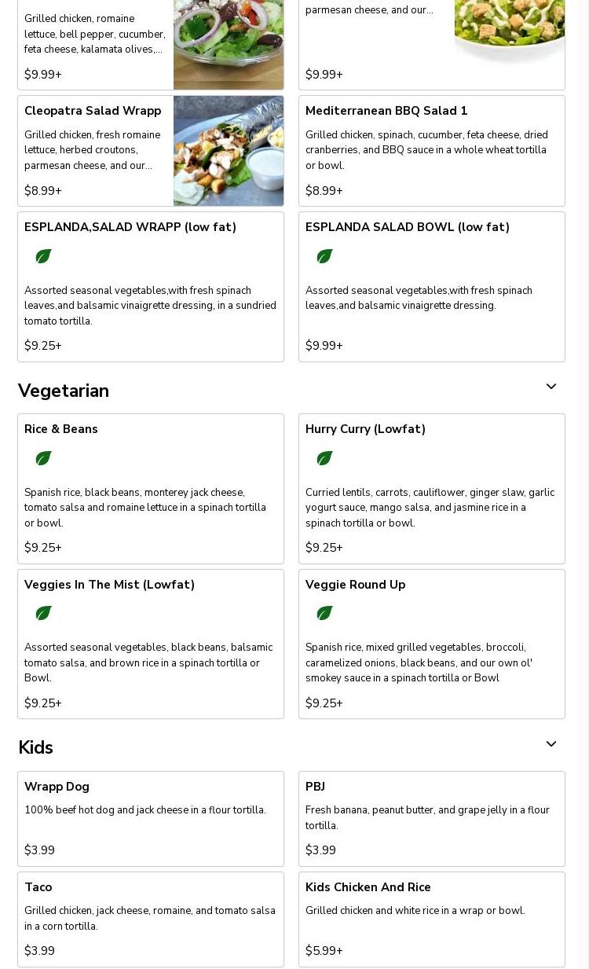The image size is (589, 969).
Task: Click leaf icon on ESPLANDA,SALAD WRAPP card
Action: tap(43, 256)
